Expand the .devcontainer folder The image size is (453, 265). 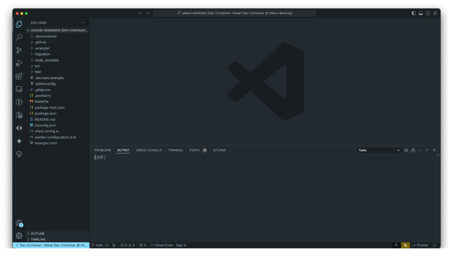[x=57, y=36]
